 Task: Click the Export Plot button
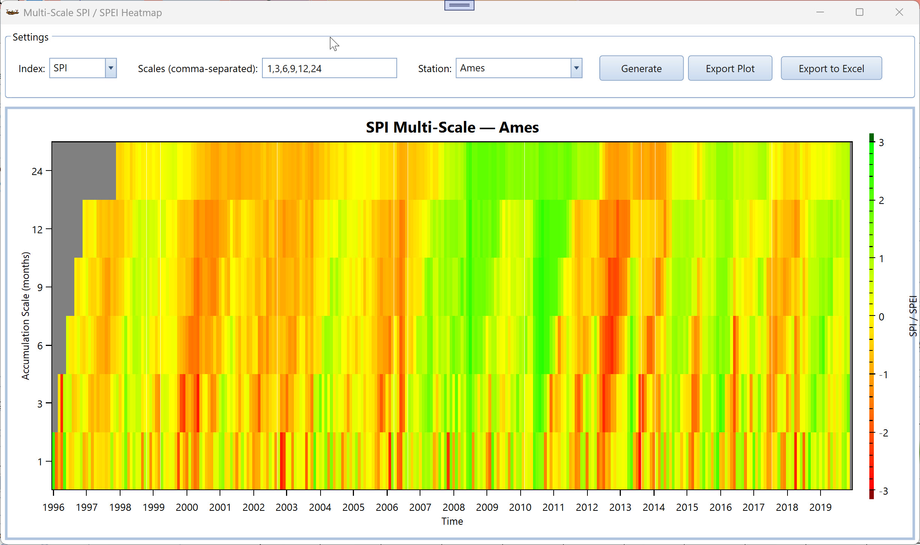coord(730,68)
